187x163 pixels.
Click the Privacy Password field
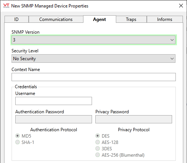(134, 119)
